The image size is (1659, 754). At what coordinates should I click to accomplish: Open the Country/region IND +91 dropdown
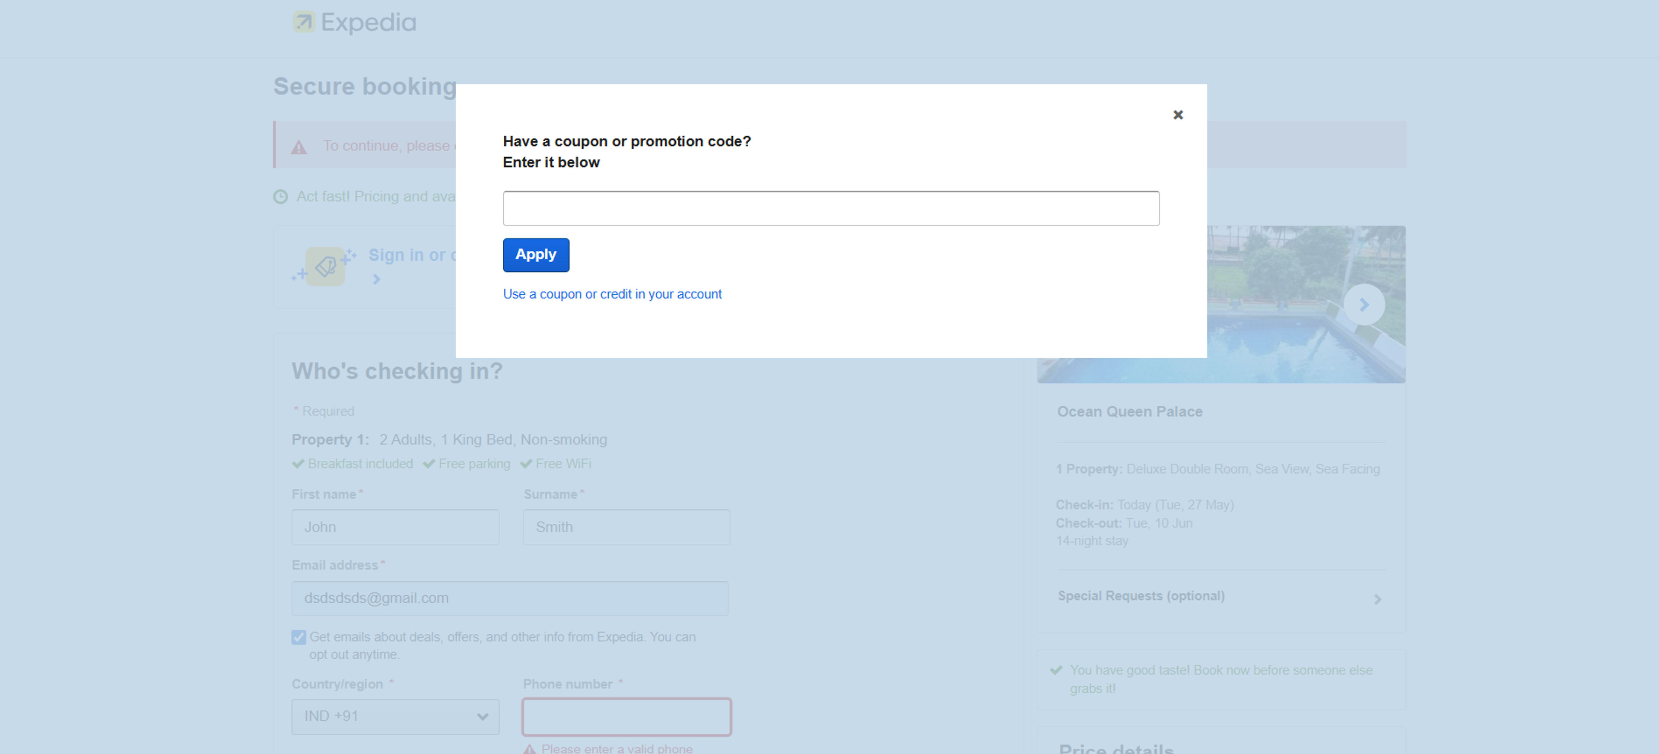click(395, 717)
